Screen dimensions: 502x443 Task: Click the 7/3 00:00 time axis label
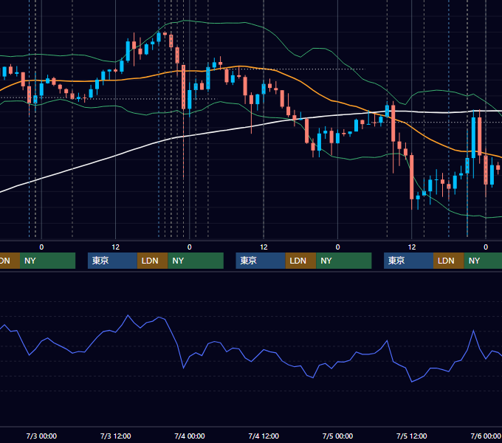(41, 436)
